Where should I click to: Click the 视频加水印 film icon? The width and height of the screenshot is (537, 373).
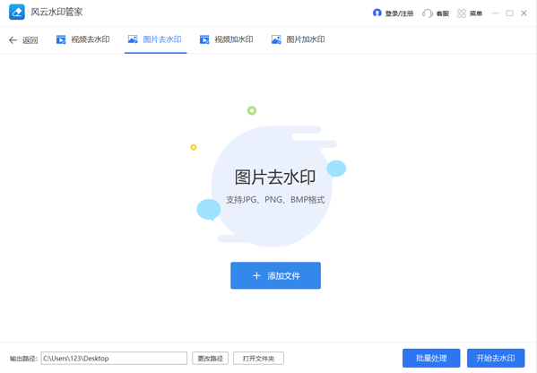coord(204,39)
